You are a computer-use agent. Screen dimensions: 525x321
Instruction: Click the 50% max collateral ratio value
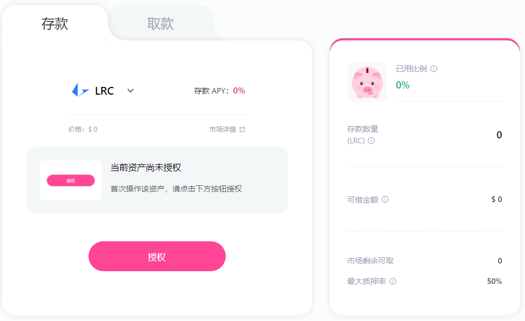tap(494, 281)
